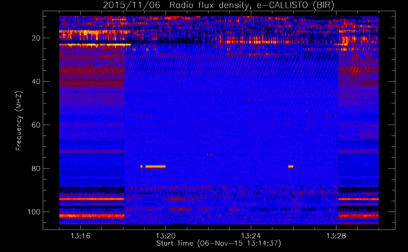Click the 60 MHz frequency tick label
The height and width of the screenshot is (252, 408).
36,125
